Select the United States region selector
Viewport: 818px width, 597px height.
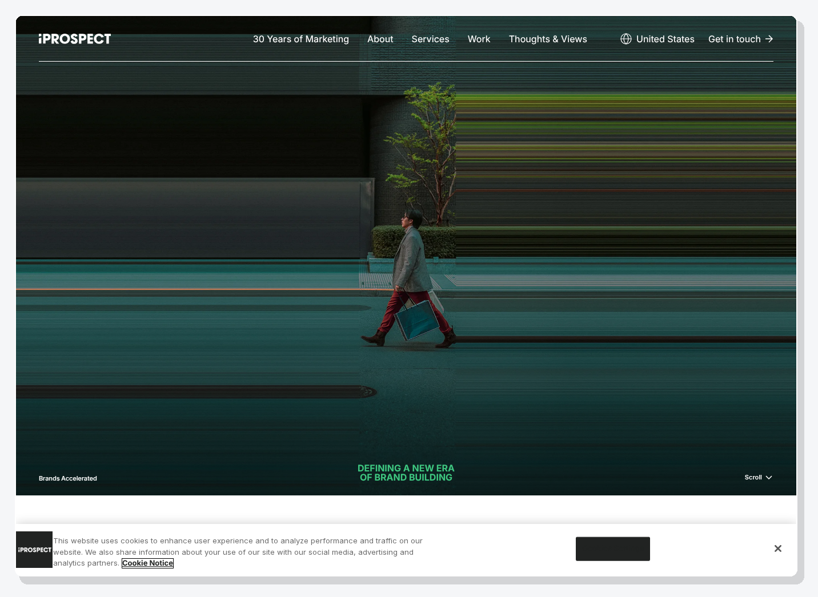click(657, 39)
